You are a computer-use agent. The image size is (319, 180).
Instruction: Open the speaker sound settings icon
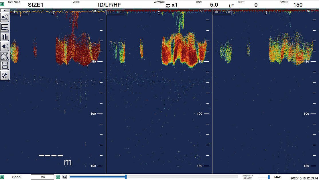(5, 46)
